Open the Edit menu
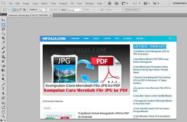 point(18,4)
